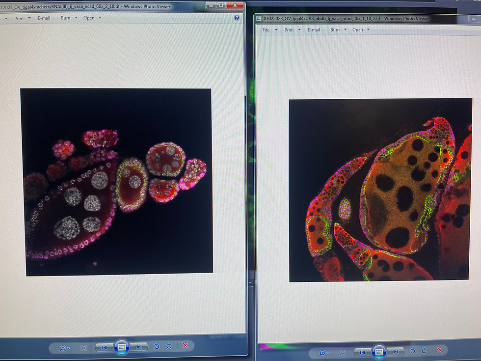Expand Burn dropdown arrow in right viewer

pos(345,29)
